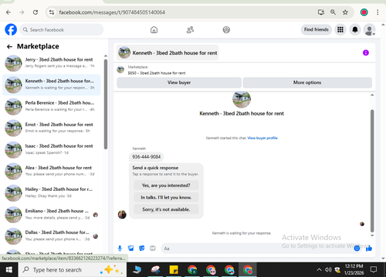Viewport: 386px width, 277px height.
Task: Open the volume speaker tray icon
Action: point(328,270)
